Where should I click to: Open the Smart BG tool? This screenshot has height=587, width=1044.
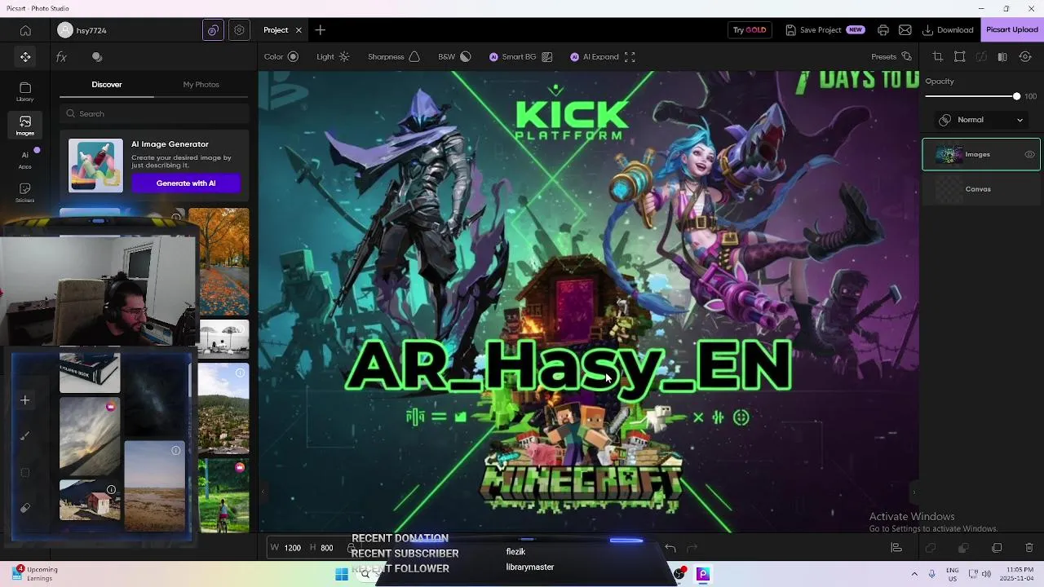point(521,57)
